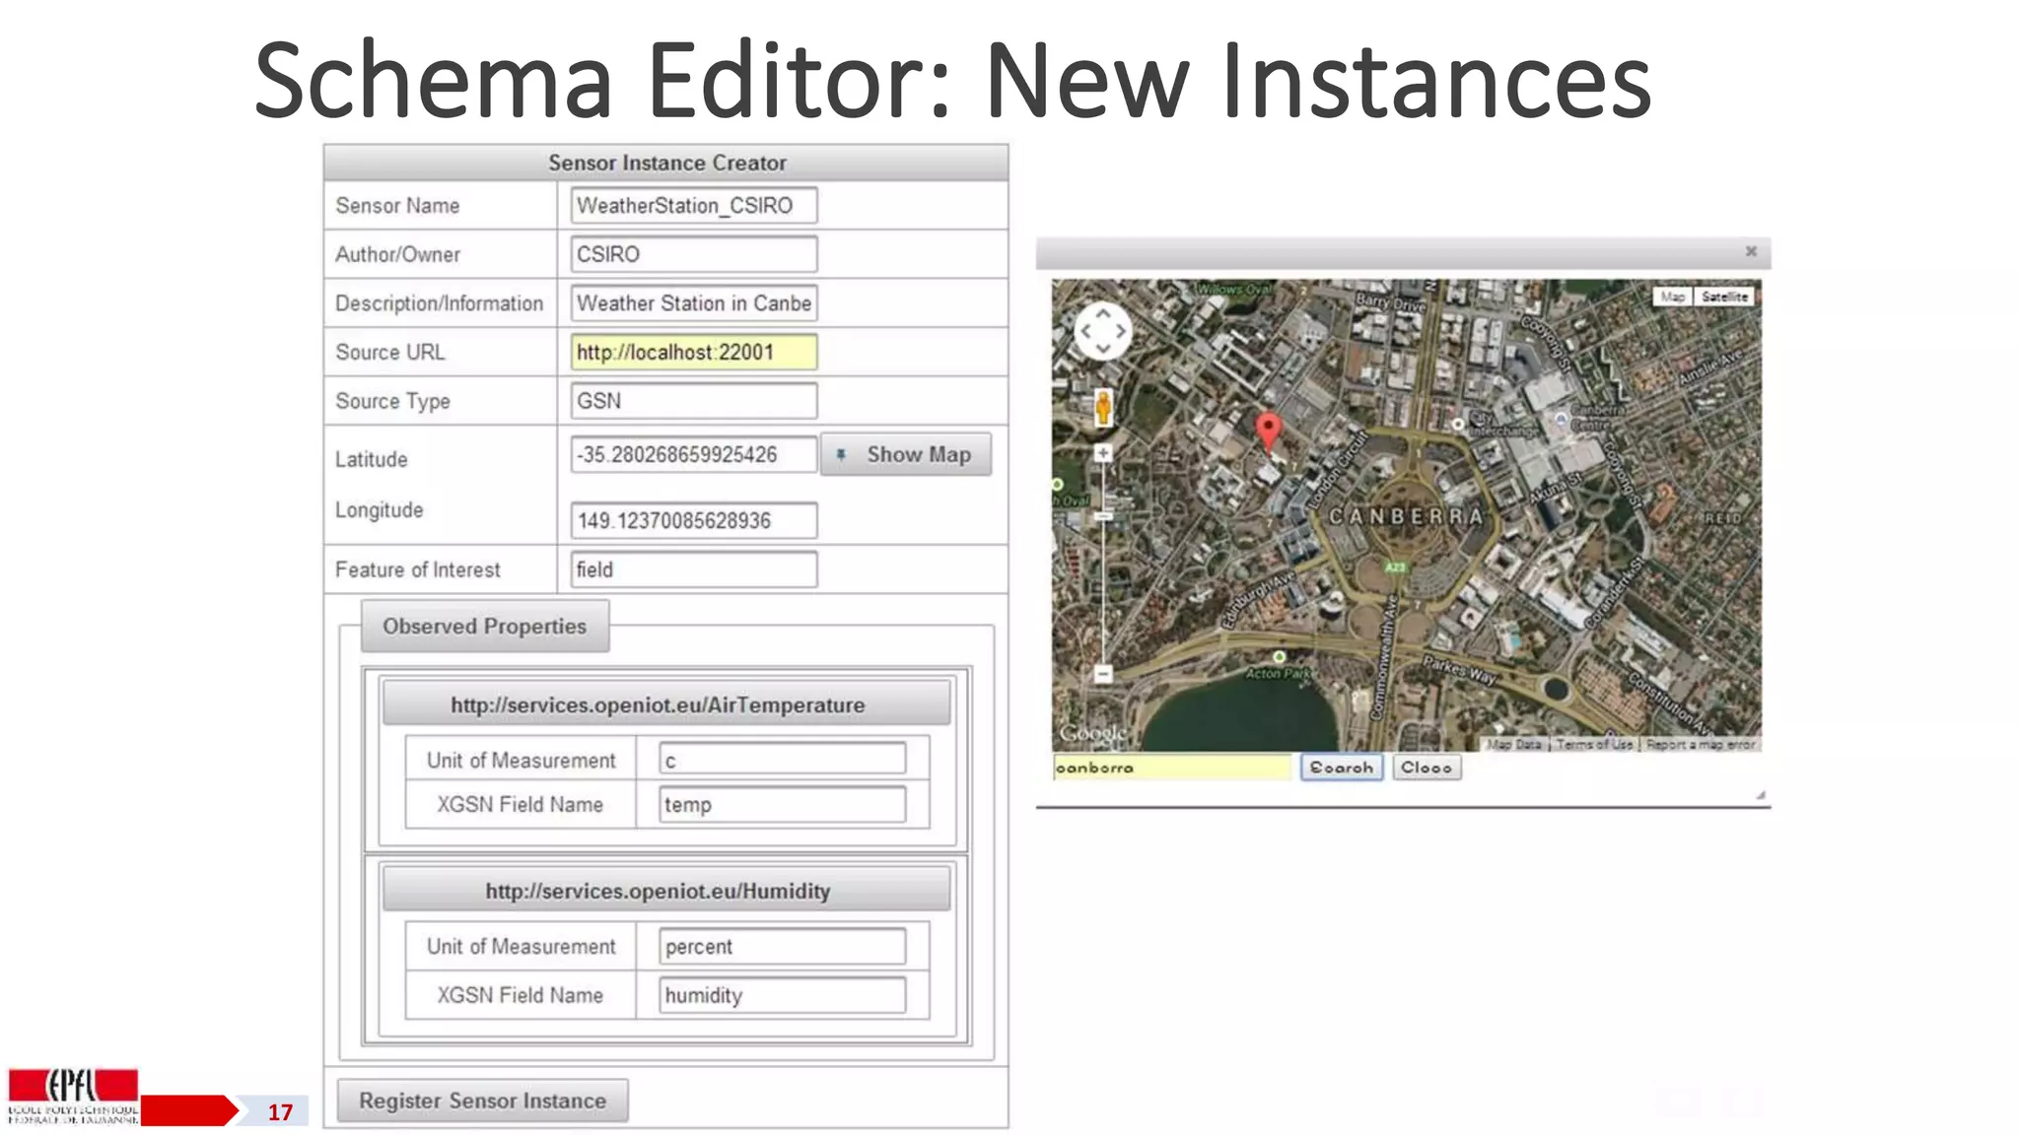Edit the temp XGSN Field Name input
This screenshot has width=2019, height=1135.
[783, 804]
